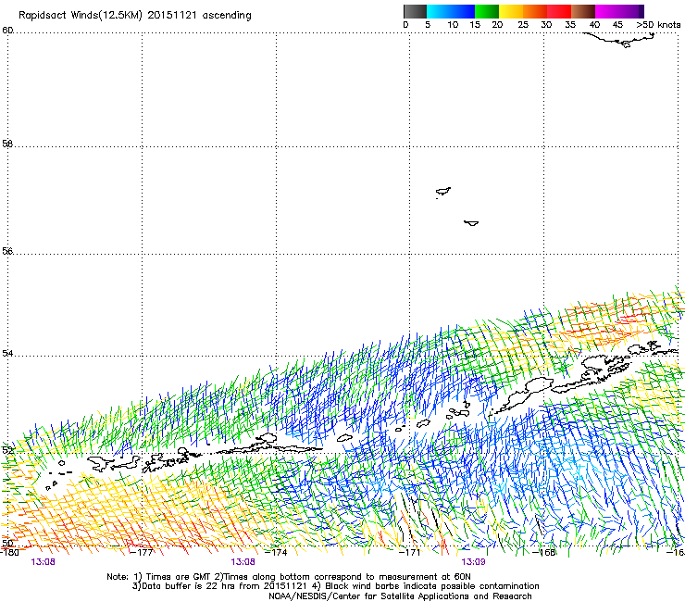Select the green 15-20 knots legend segment
The image size is (685, 602).
(x=487, y=11)
